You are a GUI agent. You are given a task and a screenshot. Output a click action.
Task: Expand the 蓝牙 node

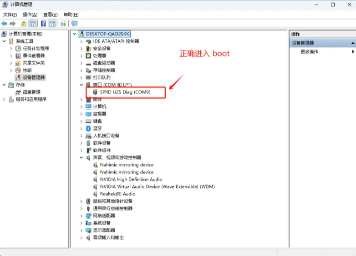pyautogui.click(x=81, y=129)
